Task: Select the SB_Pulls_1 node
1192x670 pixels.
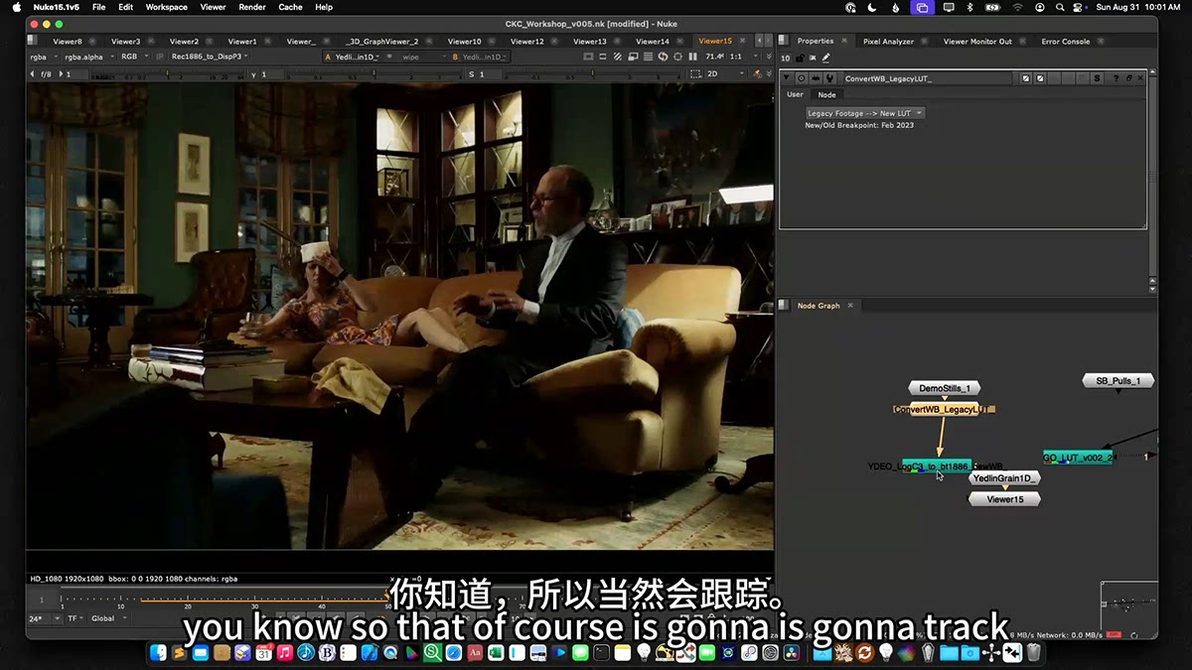Action: point(1117,380)
